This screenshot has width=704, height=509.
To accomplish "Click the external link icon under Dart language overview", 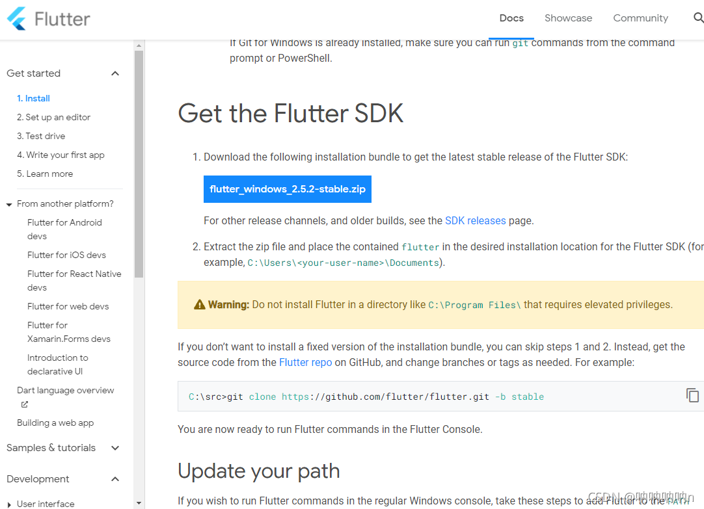I will pyautogui.click(x=25, y=404).
